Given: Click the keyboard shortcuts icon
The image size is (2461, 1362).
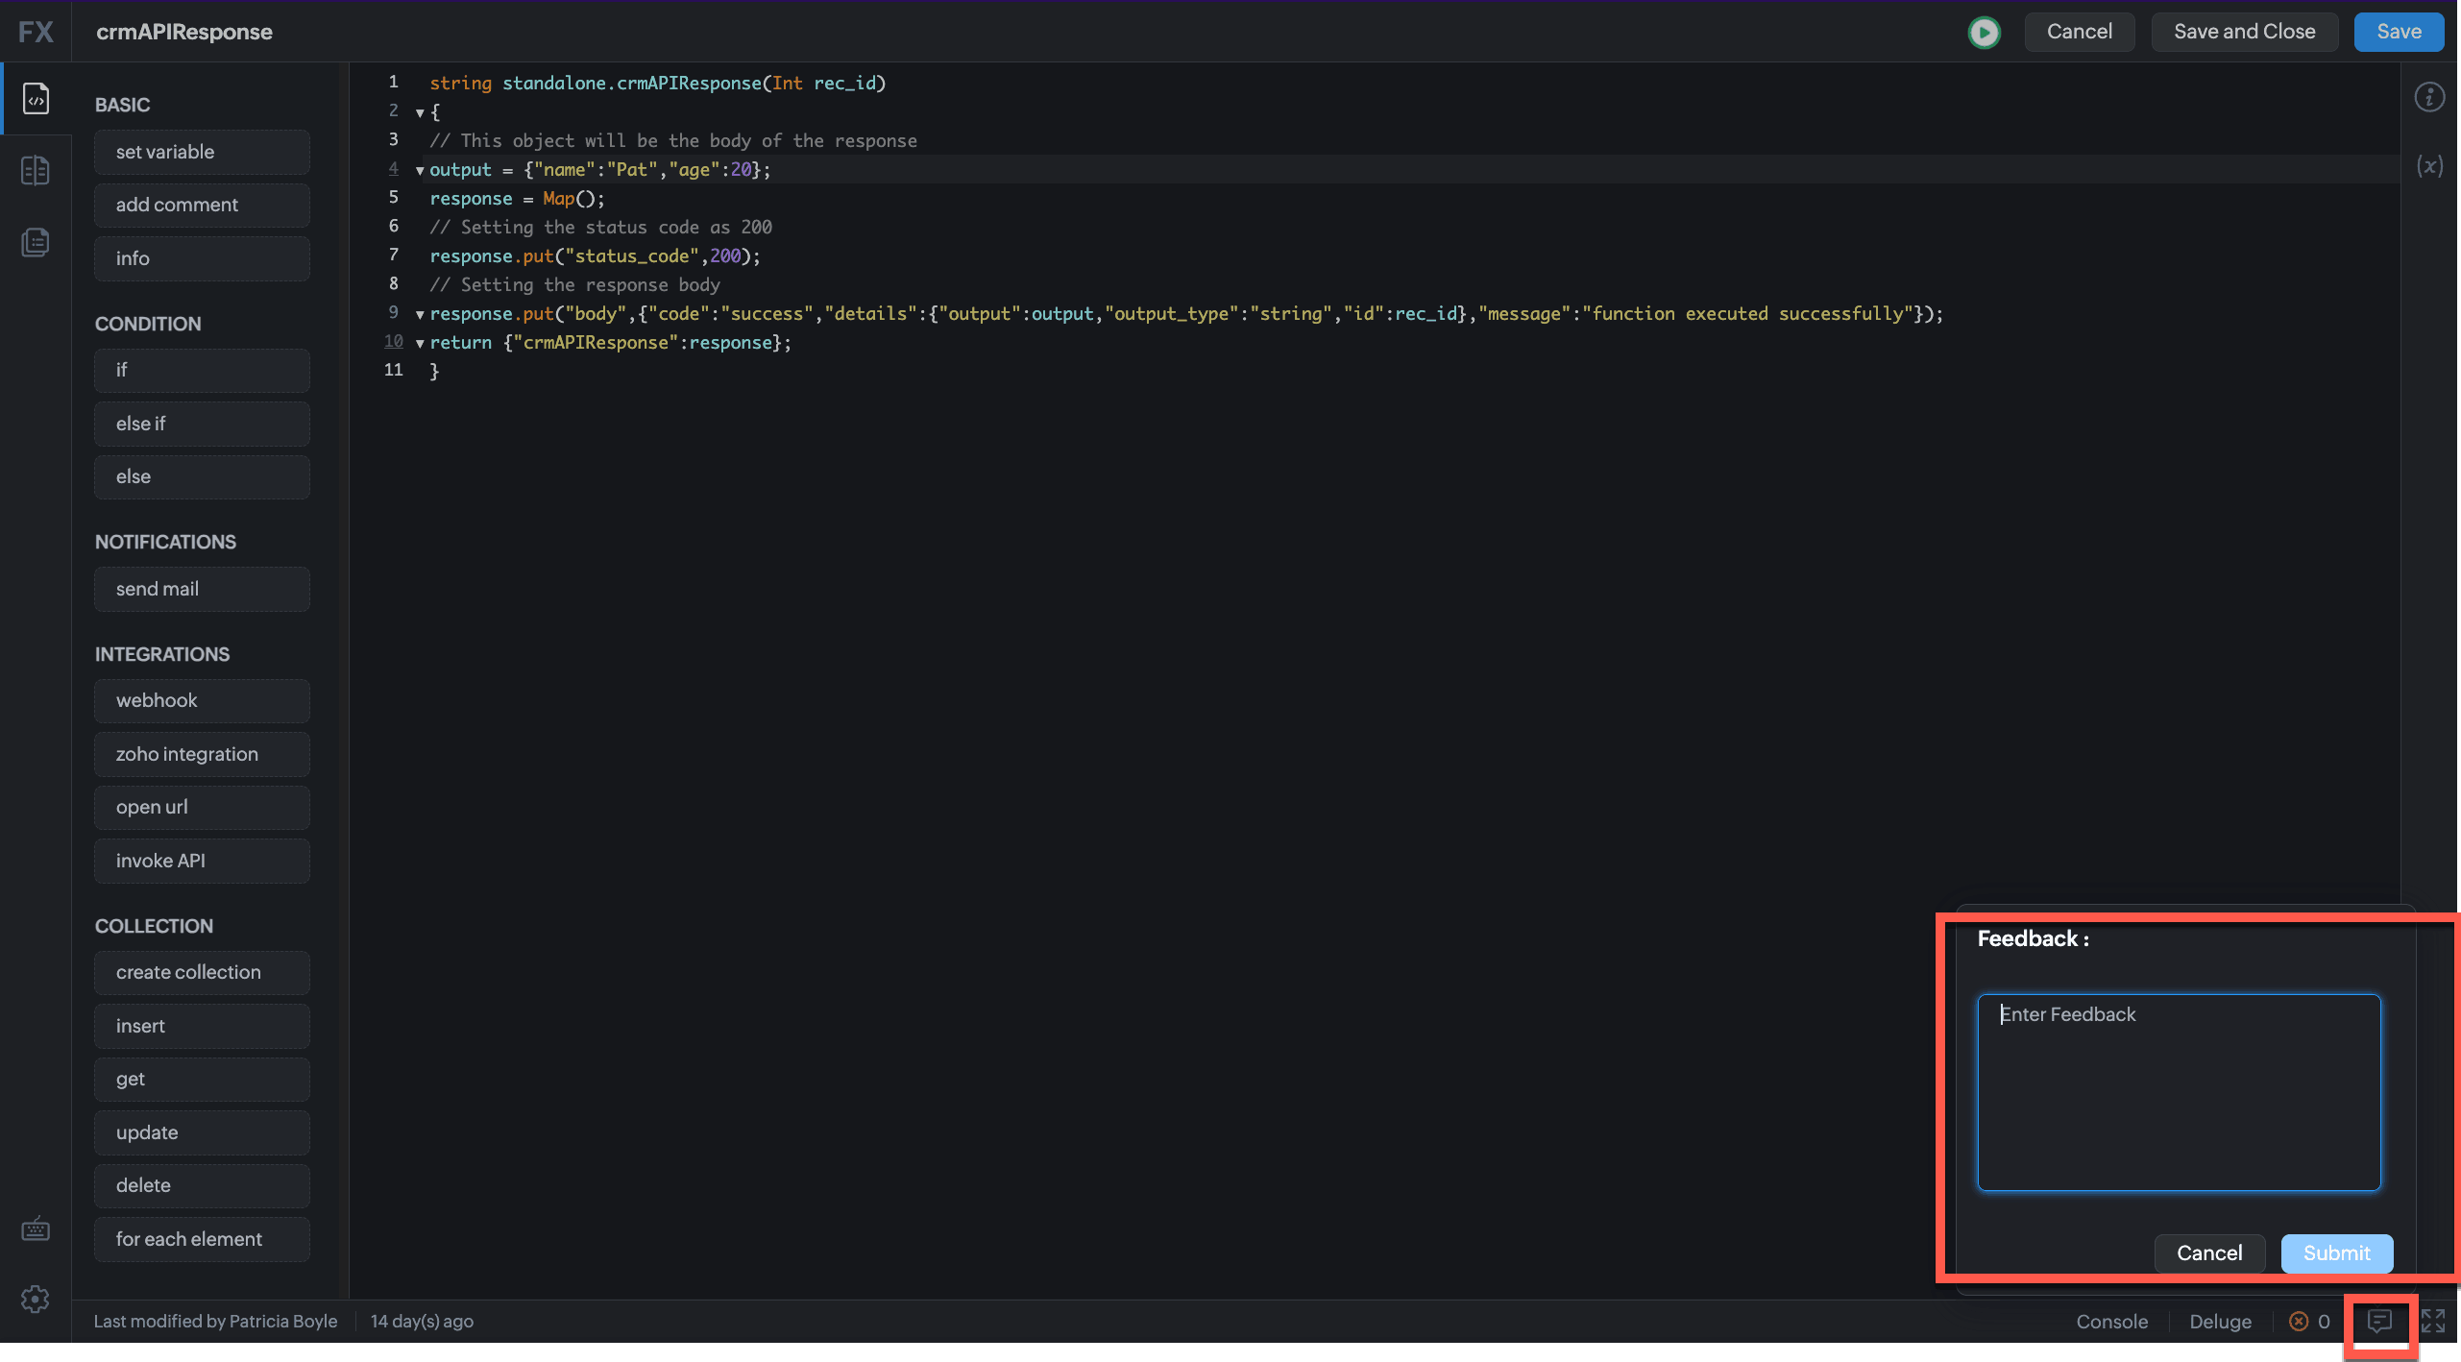Looking at the screenshot, I should 36,1228.
